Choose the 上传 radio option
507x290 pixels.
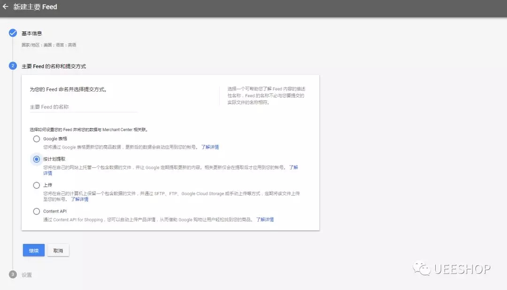tap(37, 185)
